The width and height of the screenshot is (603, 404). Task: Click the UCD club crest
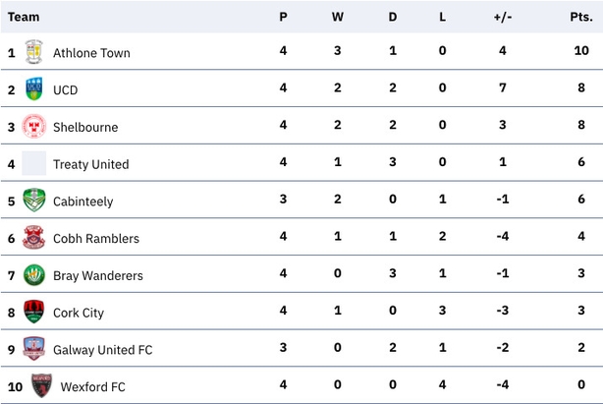point(33,88)
